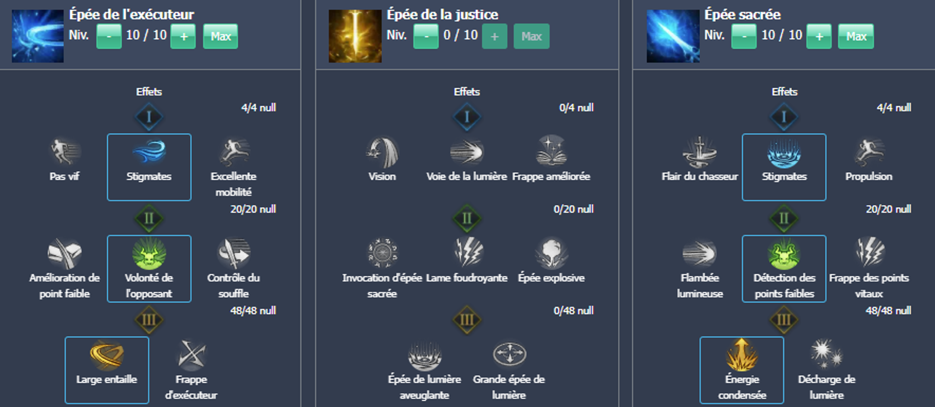
Task: Select Flair du chasseur tripod icon
Action: tap(699, 152)
